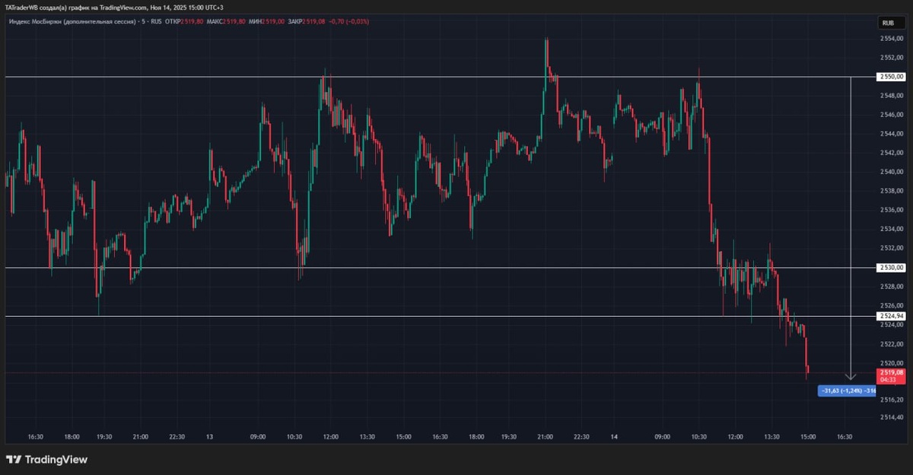The height and width of the screenshot is (475, 913).
Task: Click the ЗАКР value 2 519,08 in legend
Action: coord(313,21)
